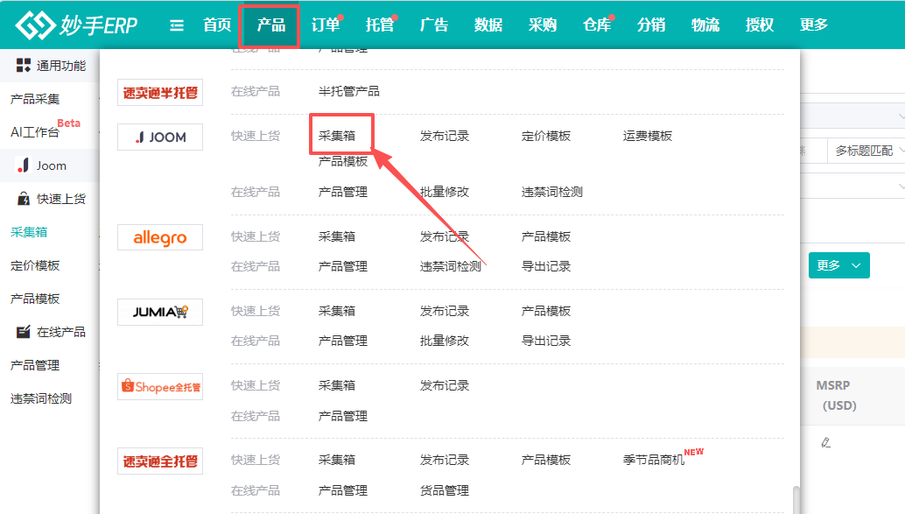This screenshot has height=514, width=905.
Task: Open JOOM 运费模板
Action: tap(648, 137)
